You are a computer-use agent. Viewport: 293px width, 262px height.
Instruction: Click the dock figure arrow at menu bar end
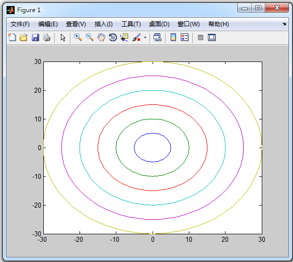pyautogui.click(x=284, y=24)
